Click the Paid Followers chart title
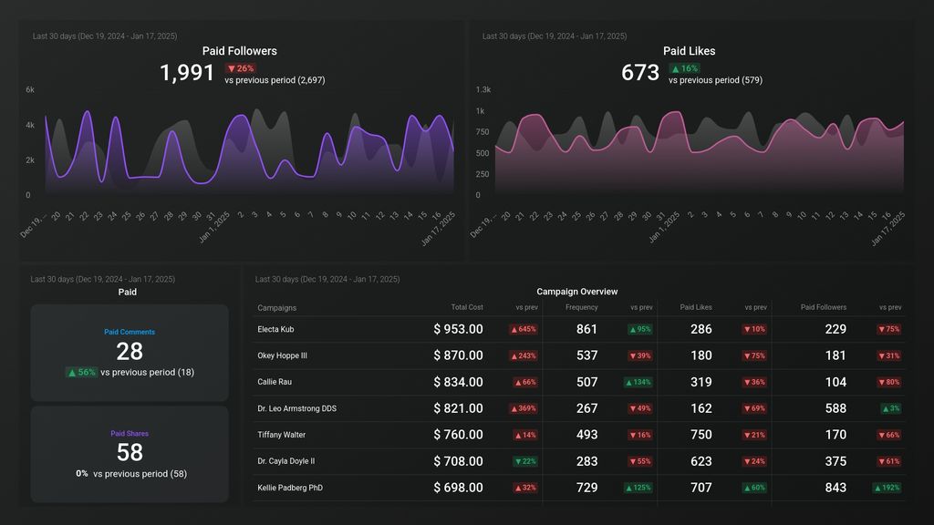934x525 pixels. point(240,51)
